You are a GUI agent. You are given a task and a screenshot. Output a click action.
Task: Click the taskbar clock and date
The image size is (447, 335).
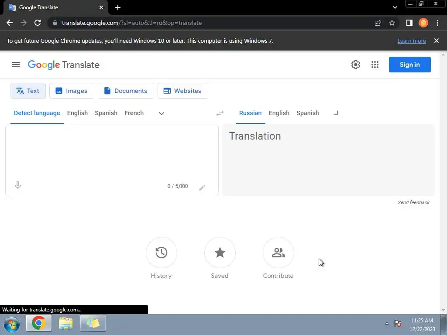(x=422, y=325)
